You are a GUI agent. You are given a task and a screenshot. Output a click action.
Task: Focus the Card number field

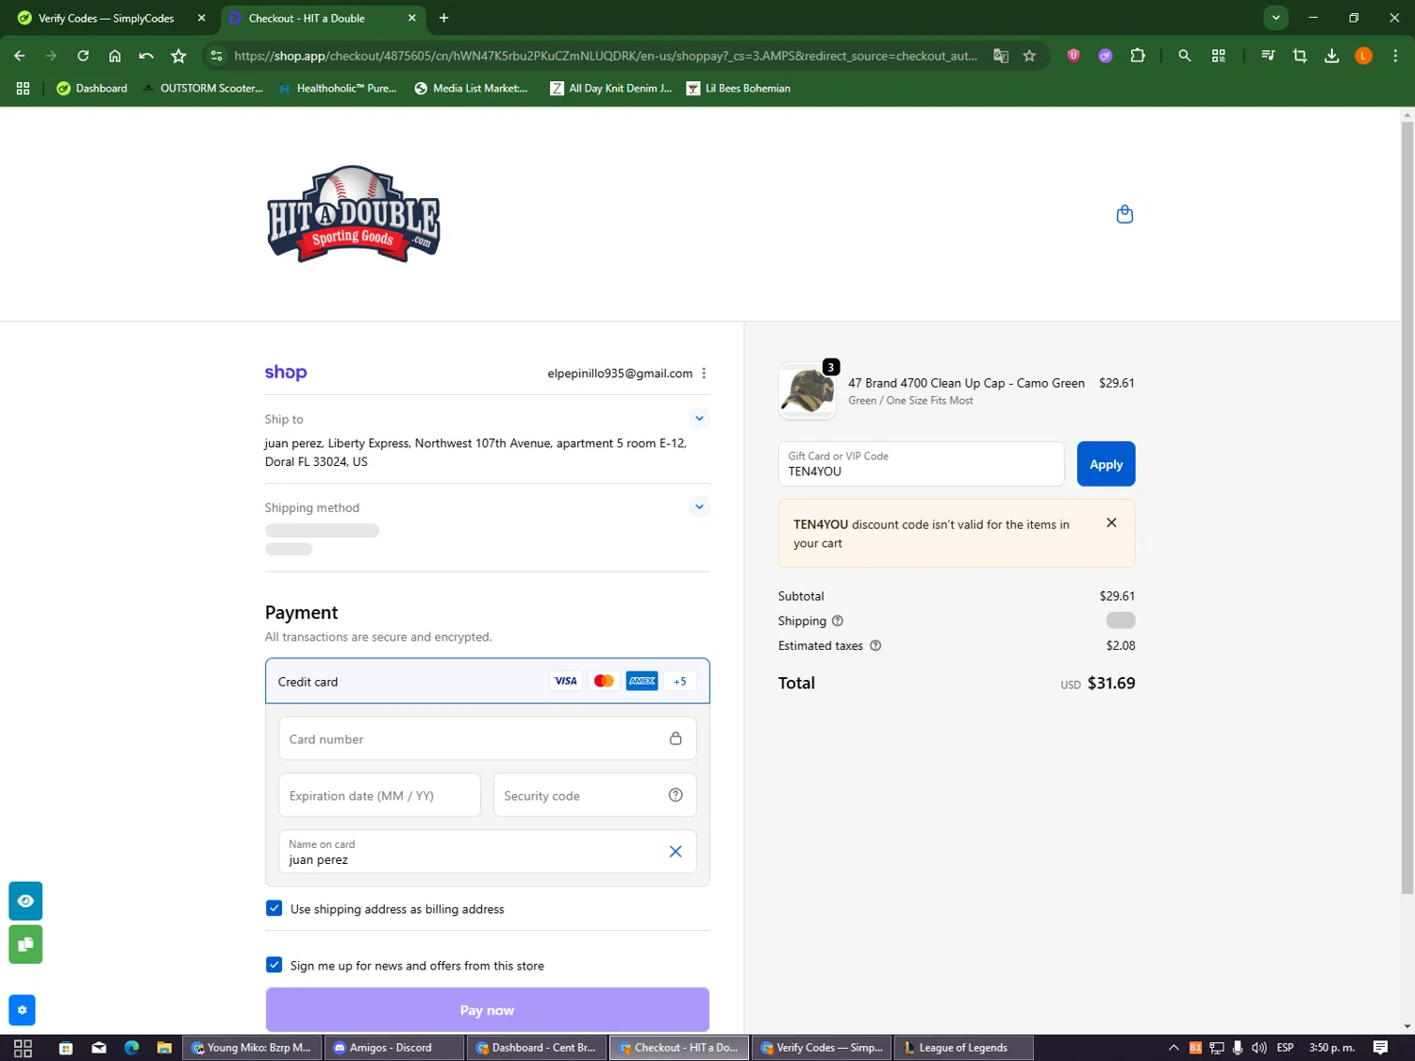[x=488, y=738]
